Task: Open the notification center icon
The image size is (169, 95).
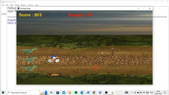Action: click(x=165, y=93)
